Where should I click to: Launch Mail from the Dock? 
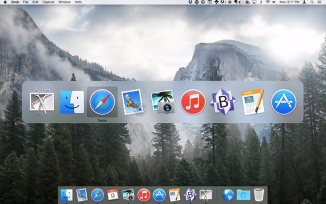[82, 195]
